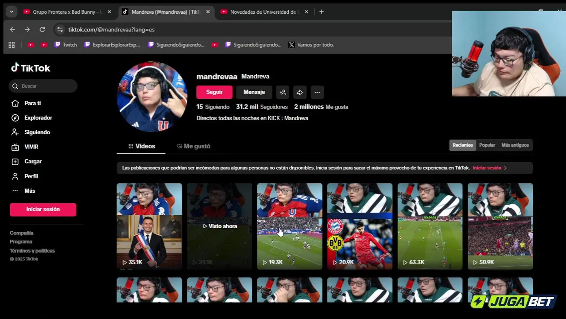The height and width of the screenshot is (319, 566).
Task: Open first YouTube bookmark icon
Action: click(31, 45)
